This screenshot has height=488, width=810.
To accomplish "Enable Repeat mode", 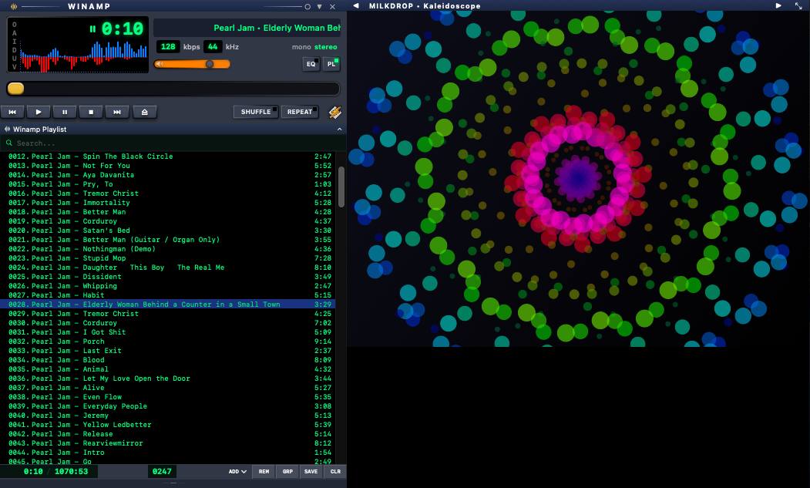I will click(x=300, y=112).
